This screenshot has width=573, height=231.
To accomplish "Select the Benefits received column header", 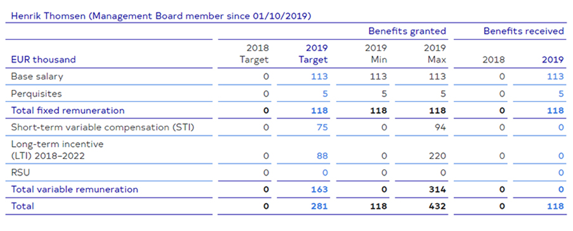I will [x=524, y=32].
